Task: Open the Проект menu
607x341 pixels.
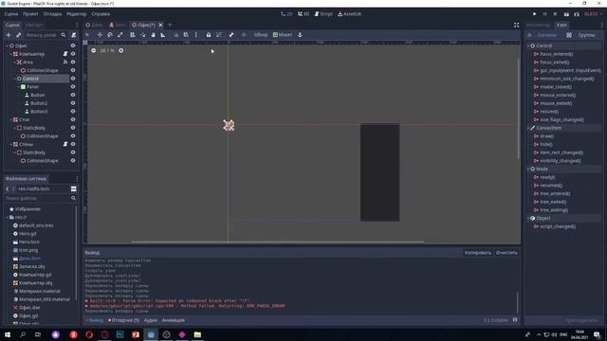Action: 30,14
